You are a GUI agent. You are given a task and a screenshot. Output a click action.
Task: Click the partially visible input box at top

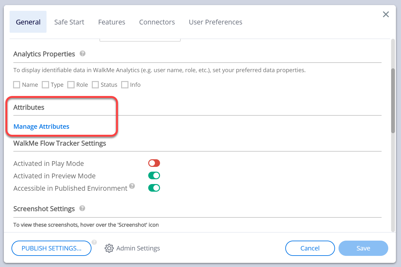click(x=140, y=40)
